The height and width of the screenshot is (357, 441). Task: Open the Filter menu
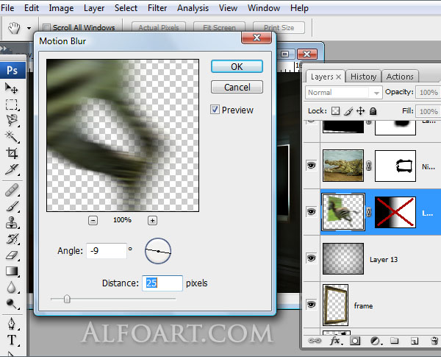click(x=157, y=8)
